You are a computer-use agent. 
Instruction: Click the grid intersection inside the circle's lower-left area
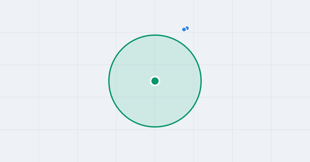(x=116, y=97)
